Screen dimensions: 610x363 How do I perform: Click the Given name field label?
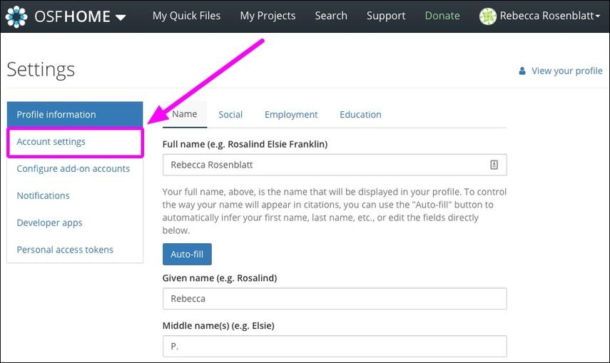(x=220, y=278)
